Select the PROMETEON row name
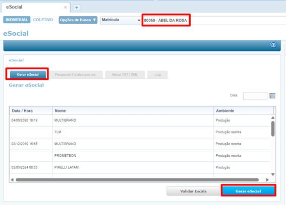 point(65,156)
